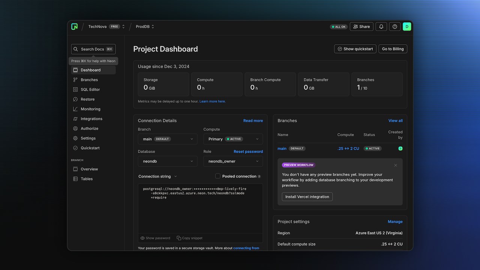Click the Reset password link

pos(248,151)
